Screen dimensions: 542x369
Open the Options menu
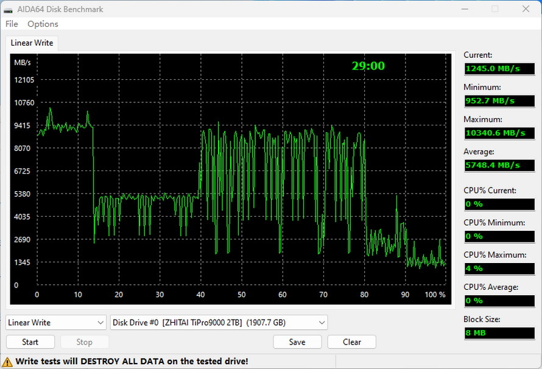click(43, 24)
